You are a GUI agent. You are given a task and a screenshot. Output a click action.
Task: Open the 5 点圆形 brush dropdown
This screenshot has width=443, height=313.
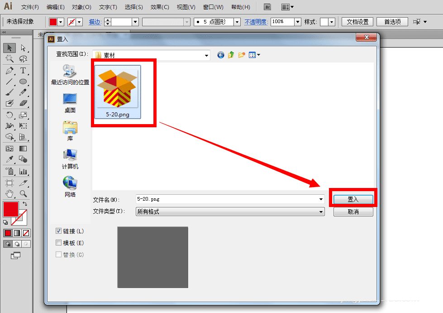tap(237, 22)
